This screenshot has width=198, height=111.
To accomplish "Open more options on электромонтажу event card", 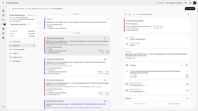I will coord(108,38).
